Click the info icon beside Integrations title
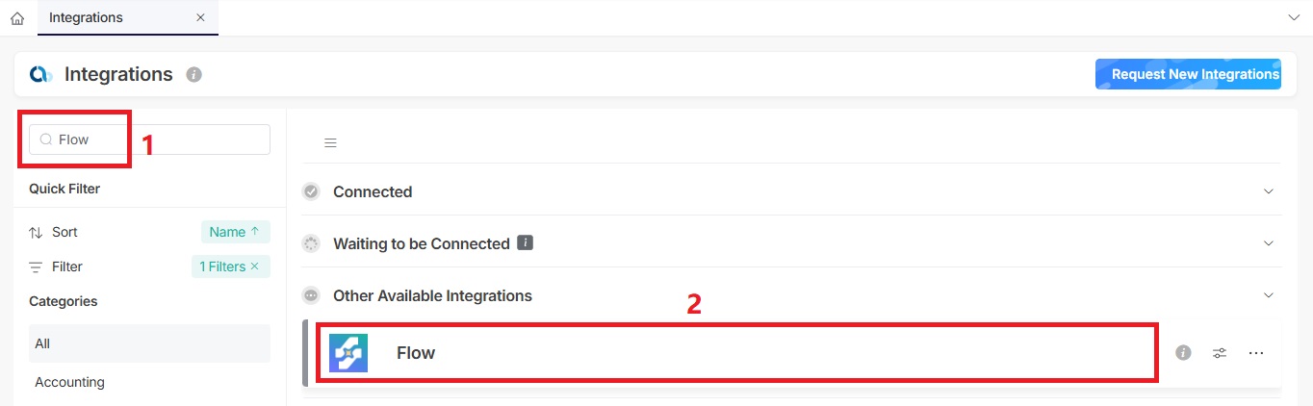This screenshot has height=406, width=1313. tap(193, 74)
